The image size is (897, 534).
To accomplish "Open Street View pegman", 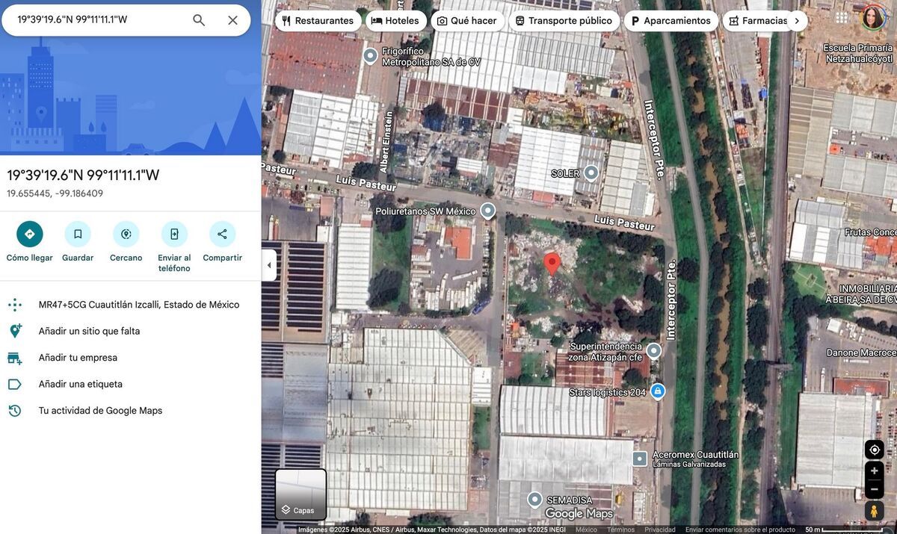I will (874, 511).
